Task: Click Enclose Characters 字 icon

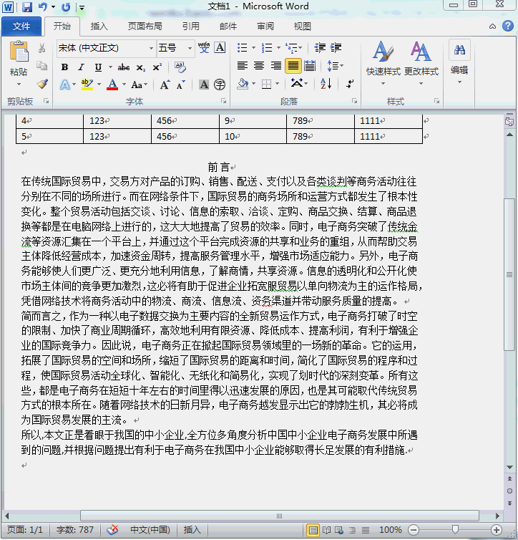Action: [x=220, y=85]
